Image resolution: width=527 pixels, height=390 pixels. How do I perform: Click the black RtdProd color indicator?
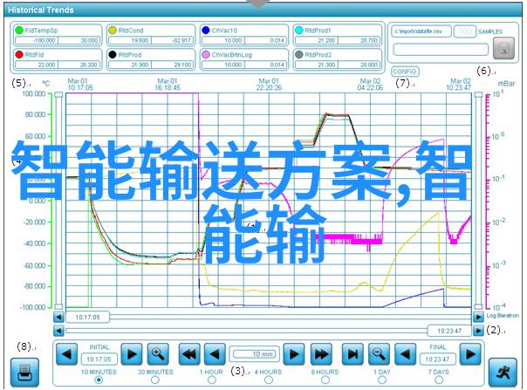tap(113, 54)
